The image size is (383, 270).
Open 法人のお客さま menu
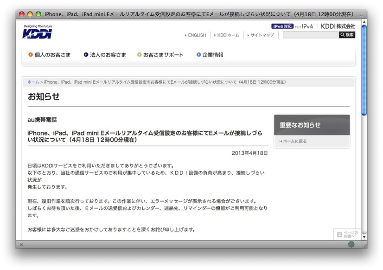[x=108, y=55]
